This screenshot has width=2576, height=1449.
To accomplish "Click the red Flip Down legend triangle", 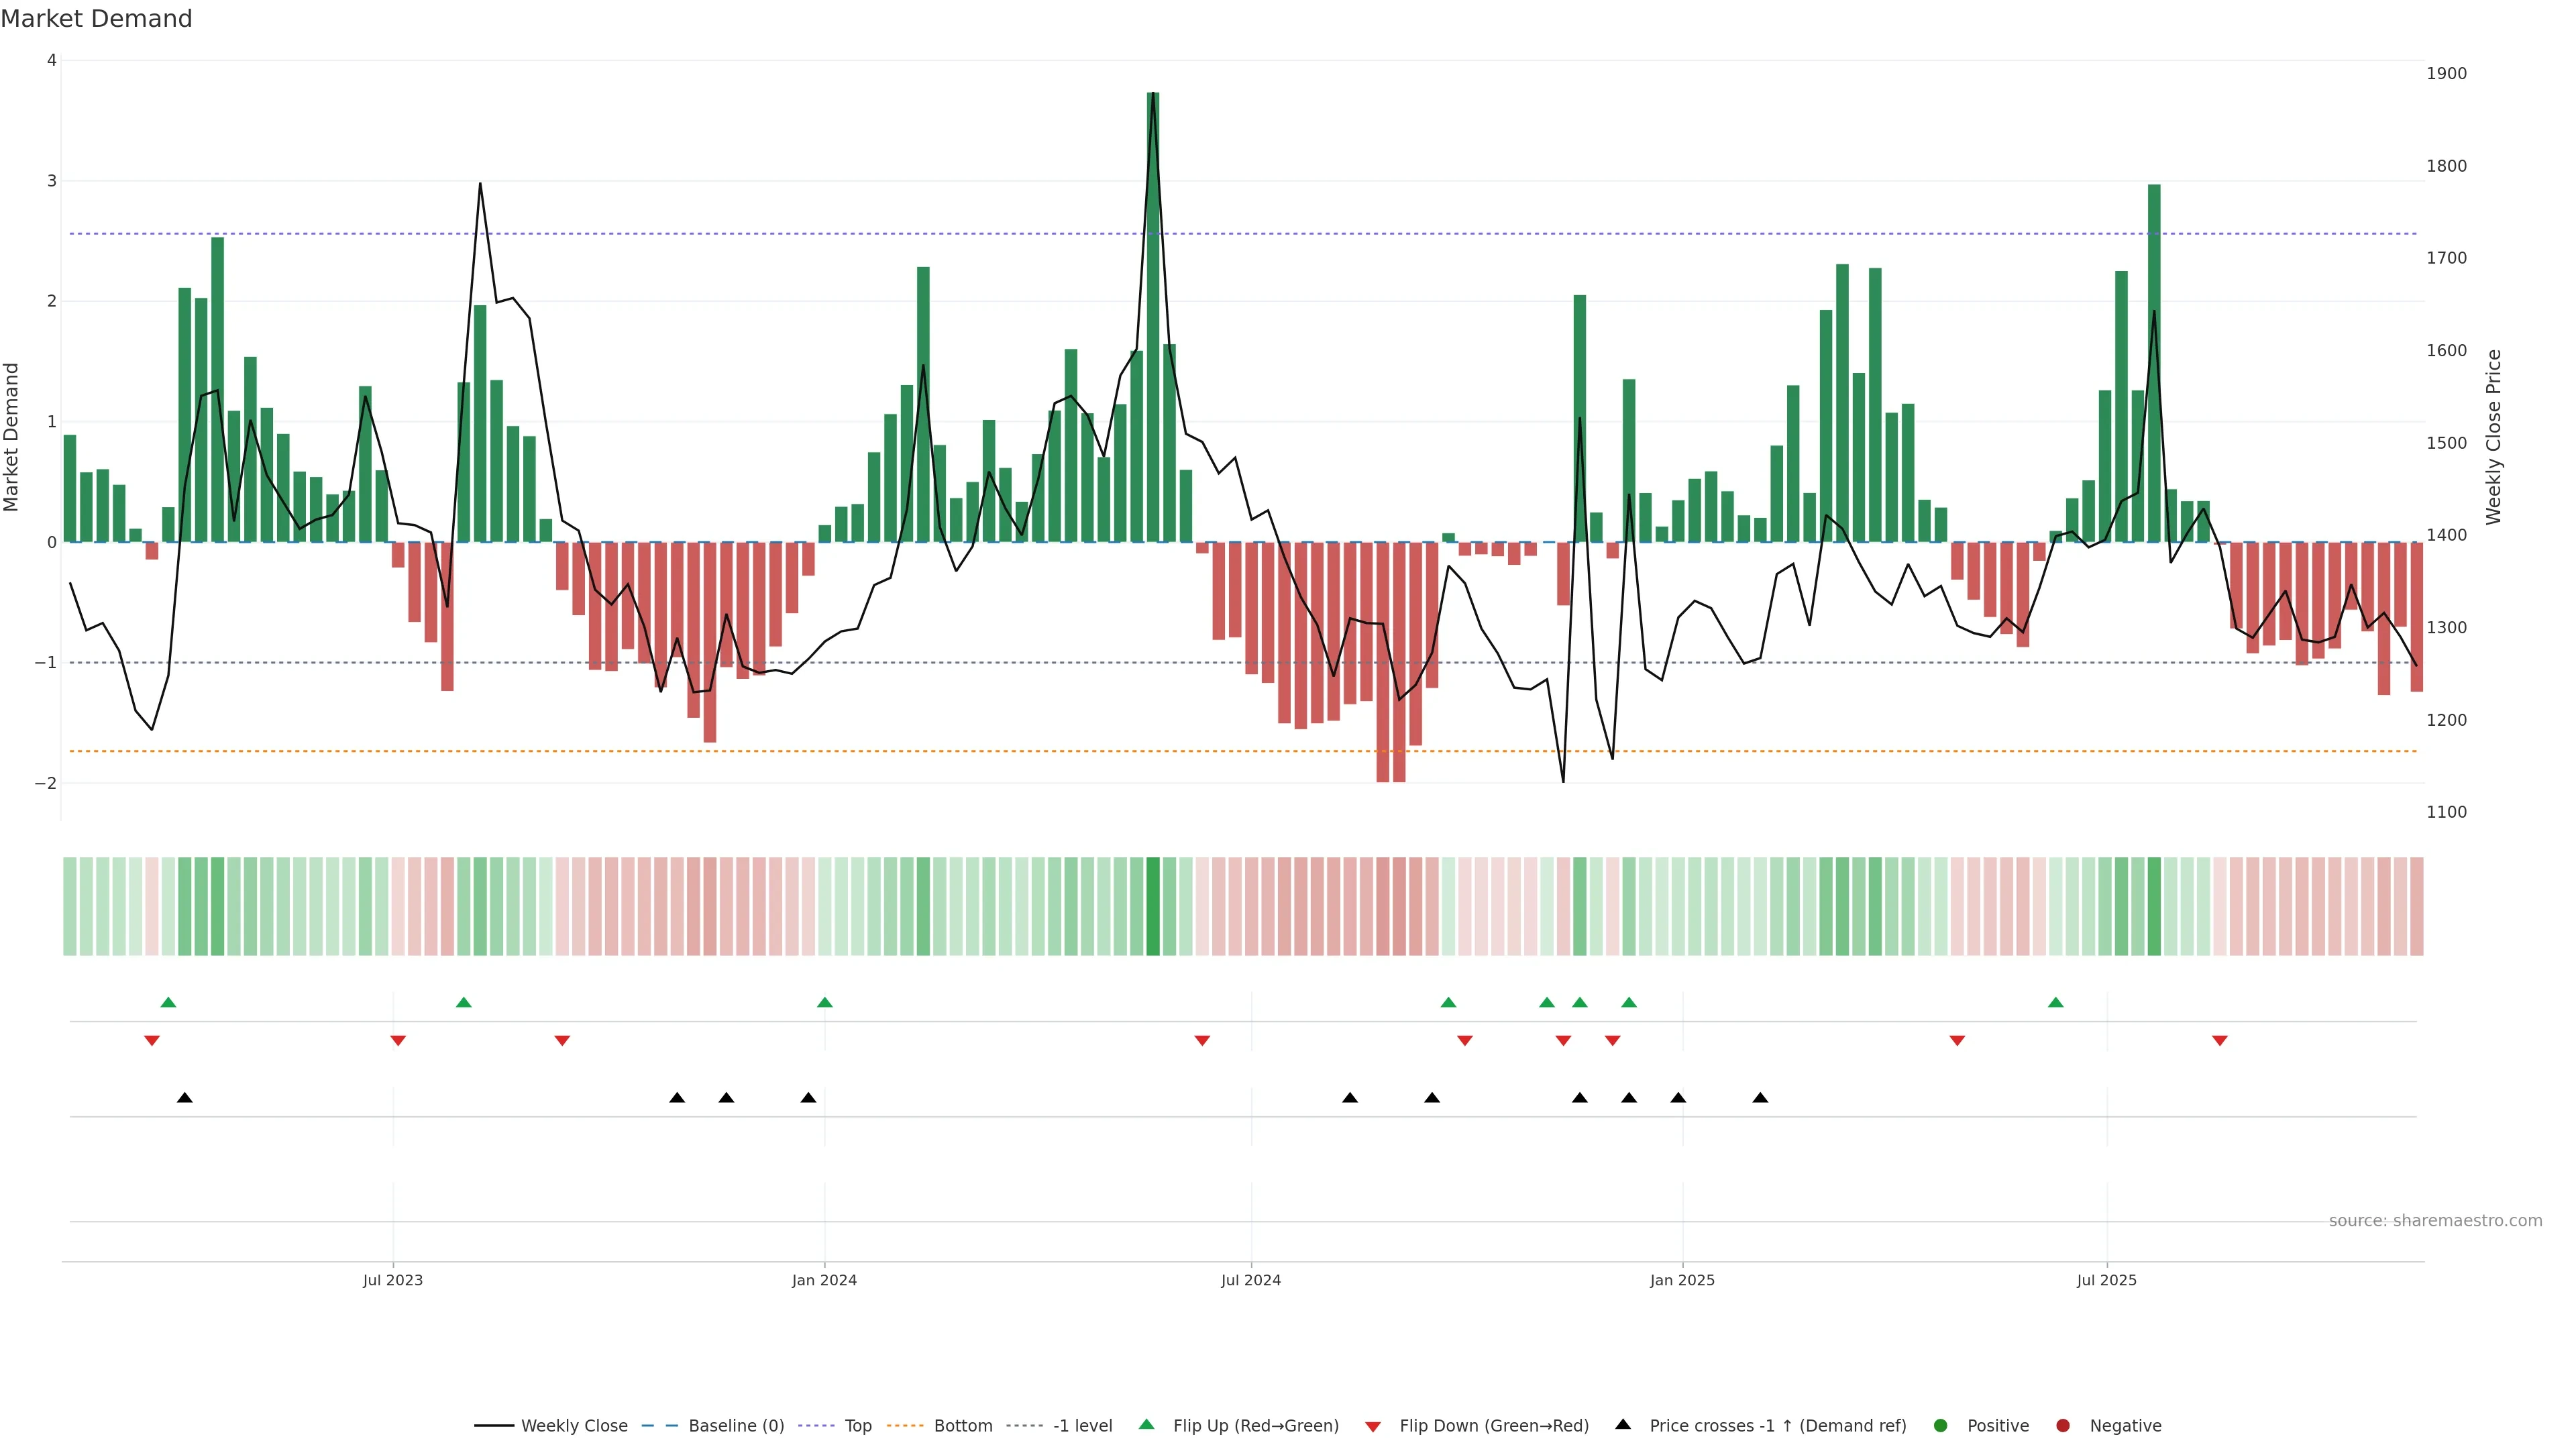I will 1373,1426.
